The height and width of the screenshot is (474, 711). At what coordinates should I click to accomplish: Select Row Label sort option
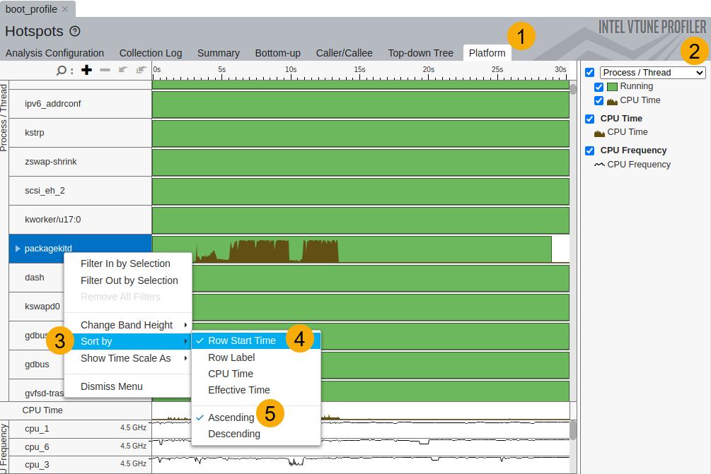coord(231,357)
